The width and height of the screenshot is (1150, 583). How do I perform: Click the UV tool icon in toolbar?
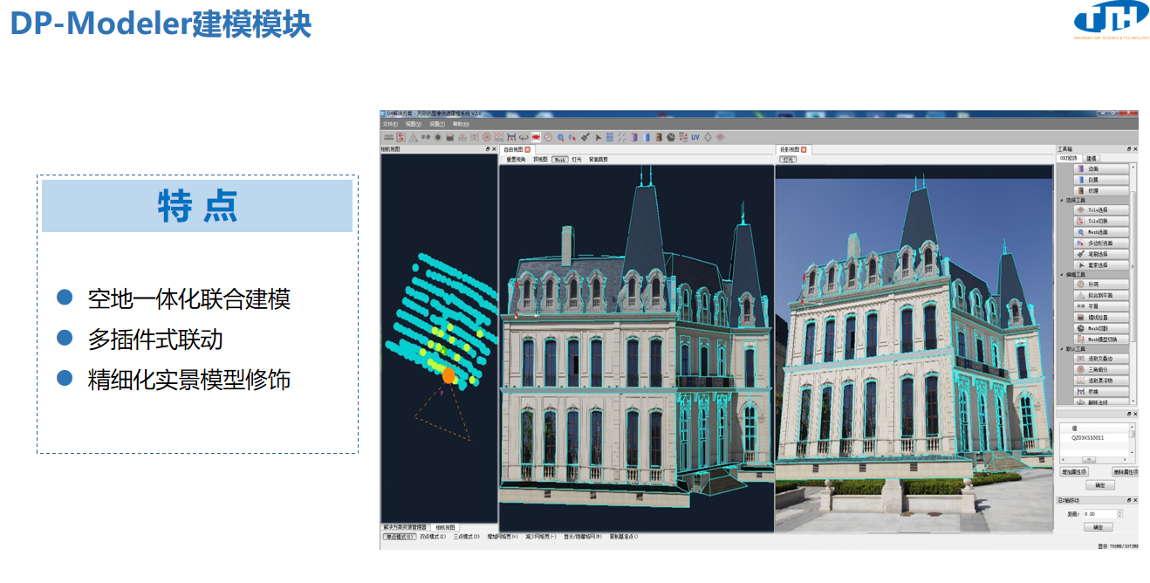tap(695, 137)
